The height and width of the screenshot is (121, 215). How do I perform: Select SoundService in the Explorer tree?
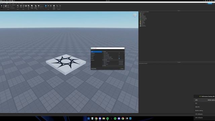pos(143,25)
